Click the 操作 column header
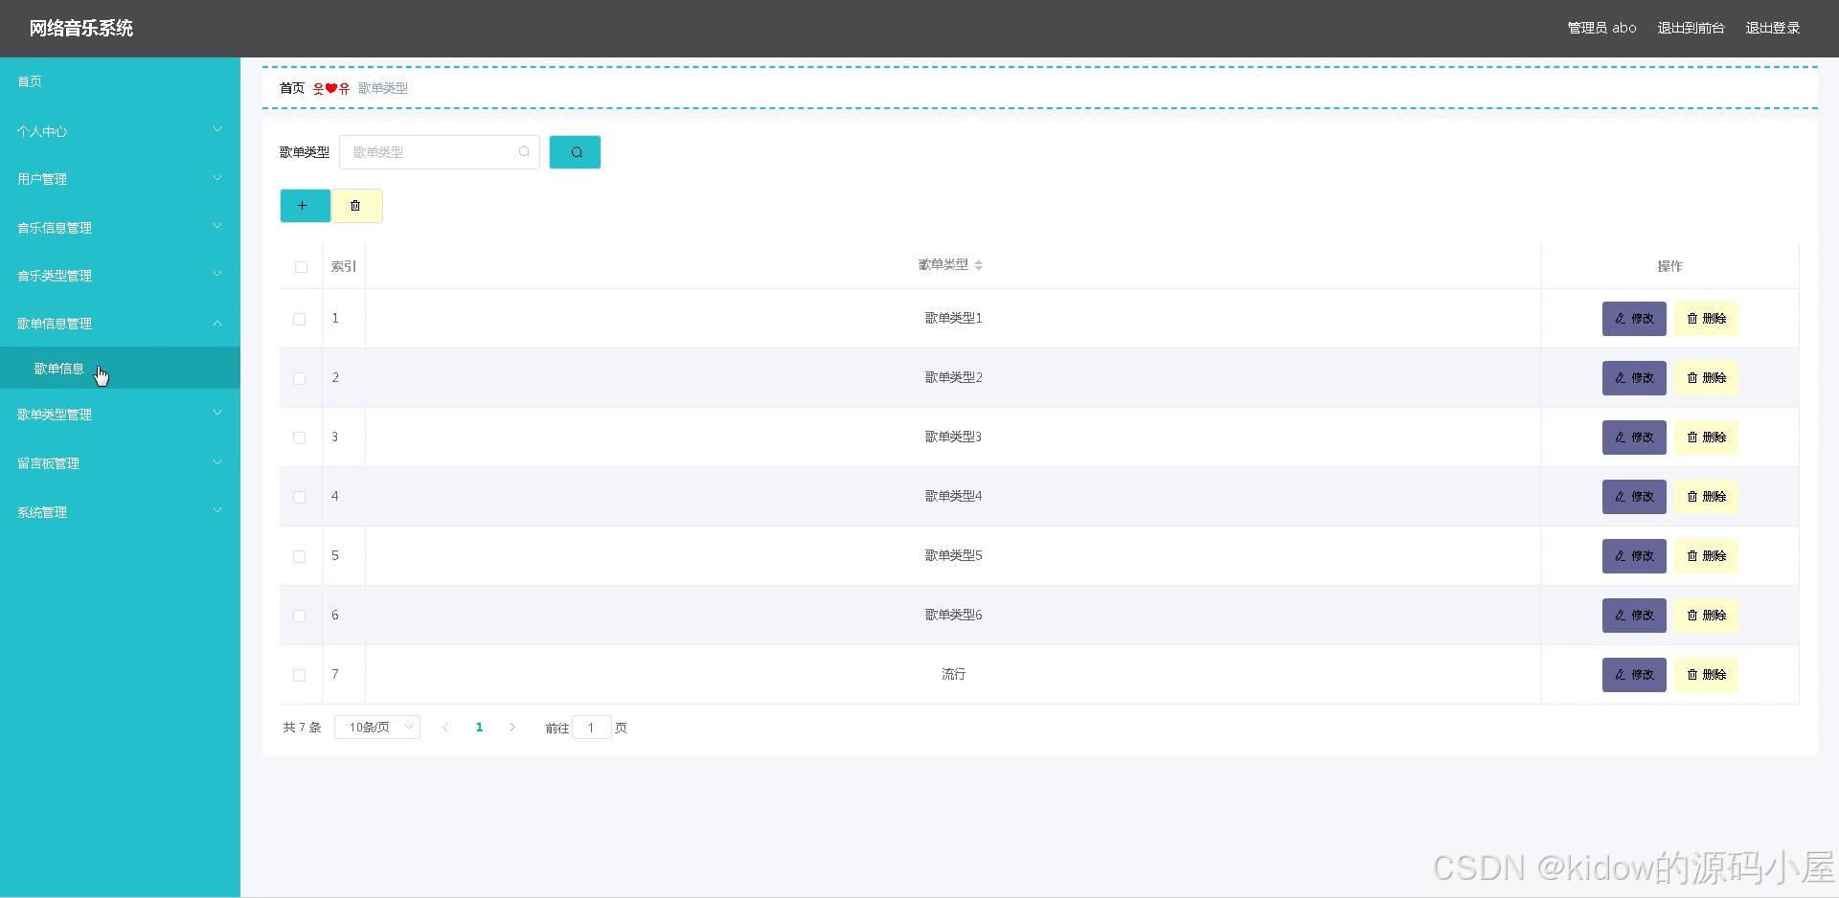Screen dimensions: 1839x898 1669,266
